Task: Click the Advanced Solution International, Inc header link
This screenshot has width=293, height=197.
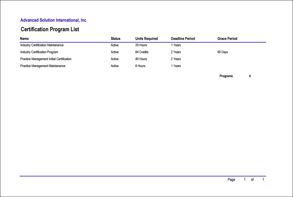Action: tap(53, 20)
